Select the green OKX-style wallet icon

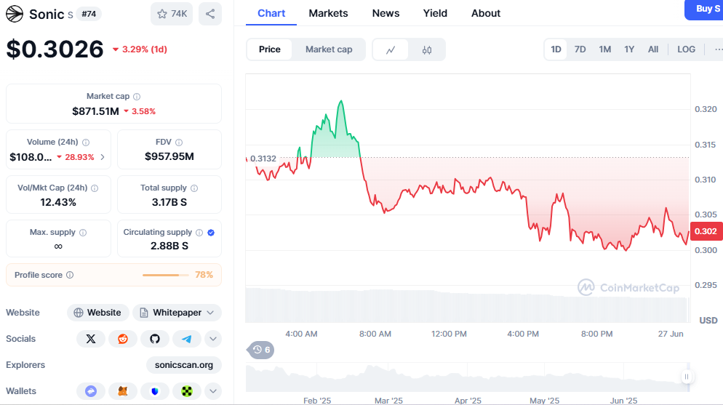click(x=187, y=391)
